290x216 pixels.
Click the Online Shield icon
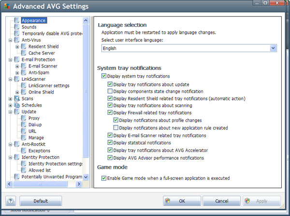pyautogui.click(x=24, y=92)
